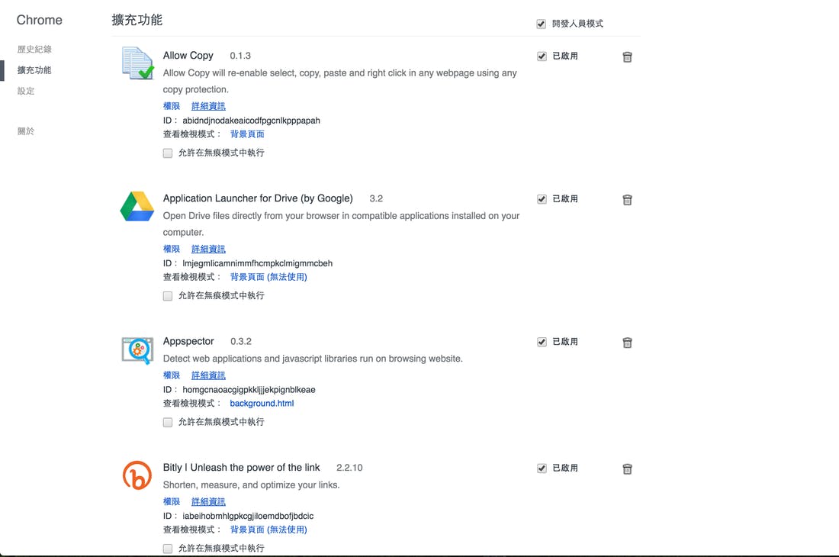Click the Bitly extension icon
Screen dimensions: 839x557
137,475
